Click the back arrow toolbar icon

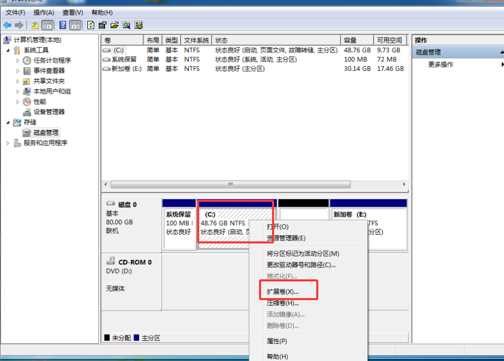(x=7, y=25)
